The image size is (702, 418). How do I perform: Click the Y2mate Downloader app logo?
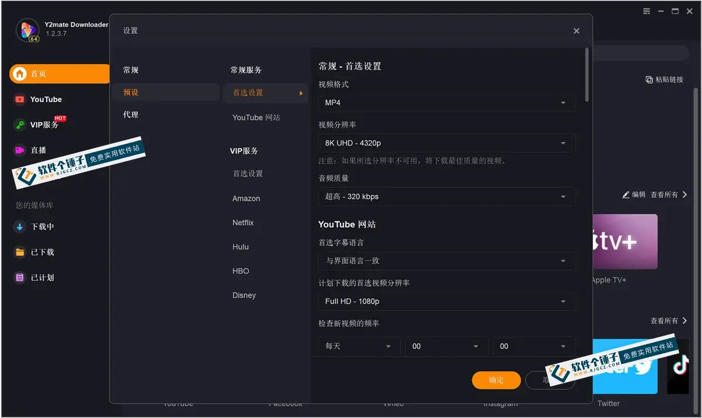[27, 30]
